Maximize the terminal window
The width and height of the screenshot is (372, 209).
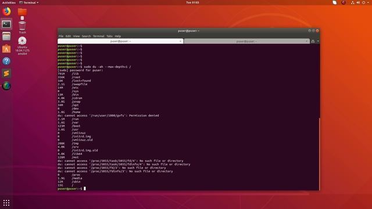click(313, 31)
